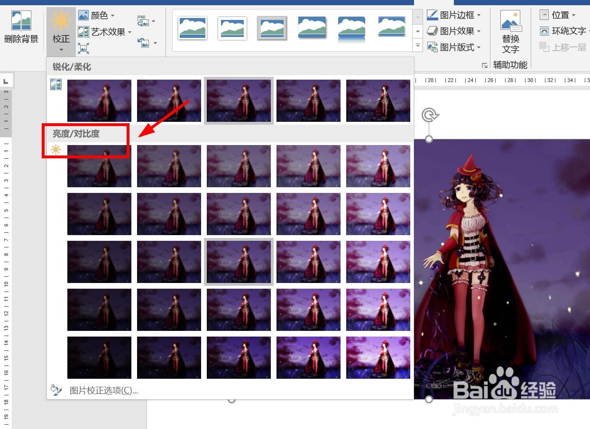Click the Alt Text (替换文字) button
This screenshot has height=429, width=590.
click(510, 32)
